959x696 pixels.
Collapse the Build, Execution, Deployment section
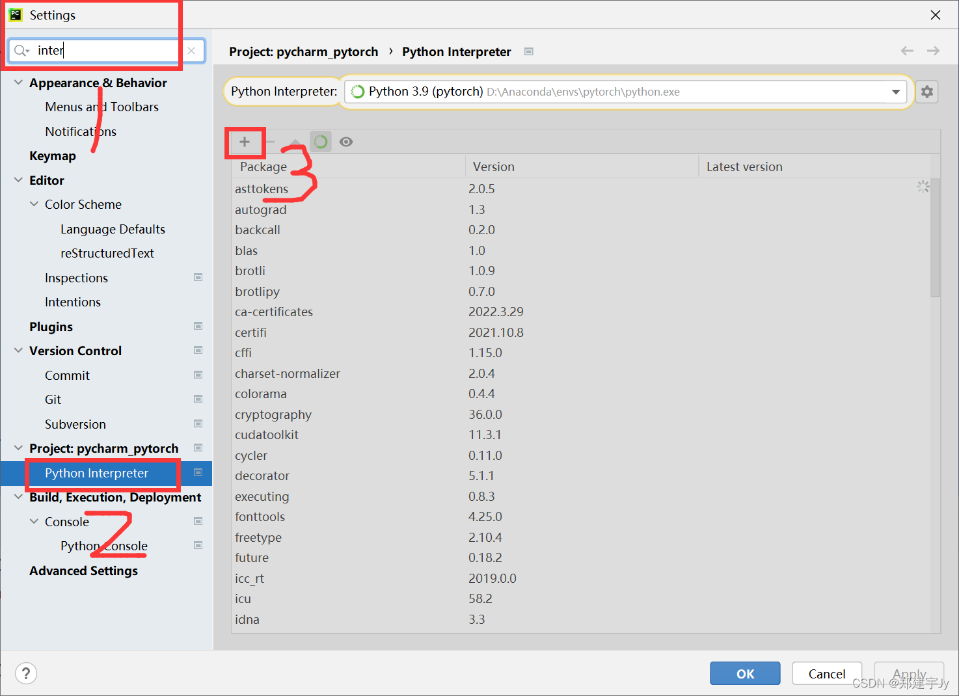[18, 497]
